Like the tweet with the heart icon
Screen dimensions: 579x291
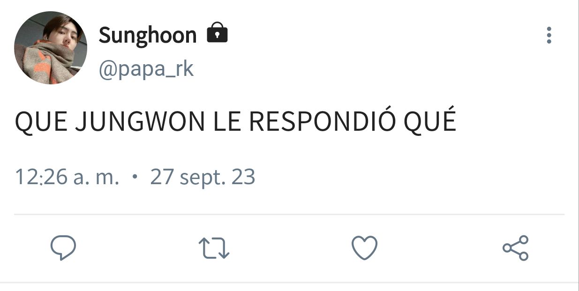[x=364, y=248]
